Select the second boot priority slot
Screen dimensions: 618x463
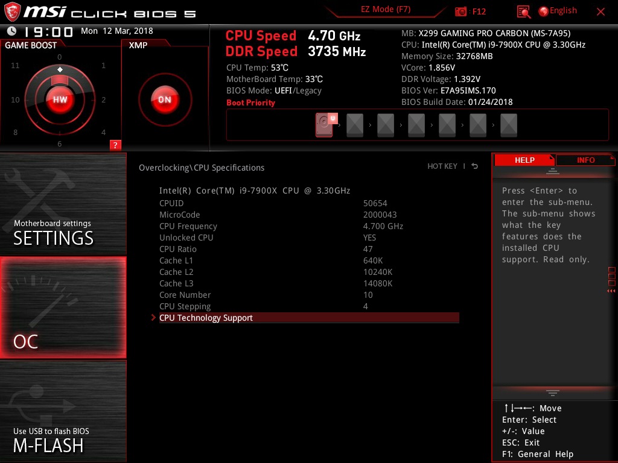pos(355,125)
